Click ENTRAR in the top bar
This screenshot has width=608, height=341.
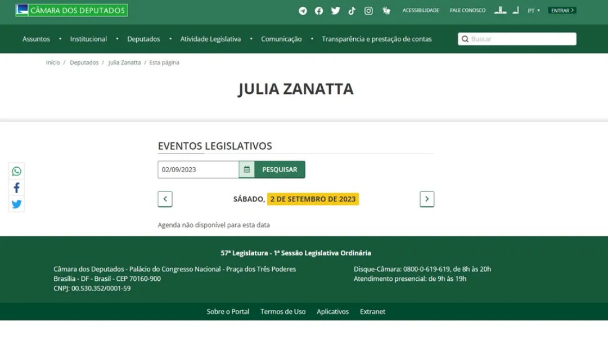tap(562, 10)
